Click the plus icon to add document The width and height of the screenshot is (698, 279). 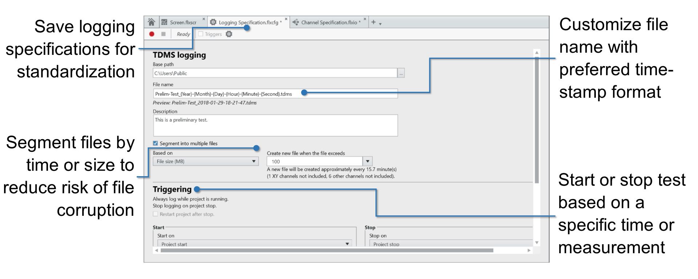click(x=373, y=22)
